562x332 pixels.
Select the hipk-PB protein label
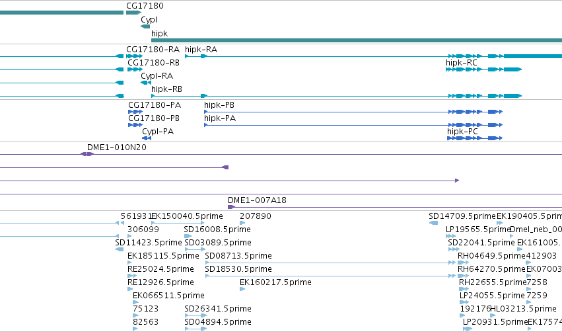[x=219, y=105]
